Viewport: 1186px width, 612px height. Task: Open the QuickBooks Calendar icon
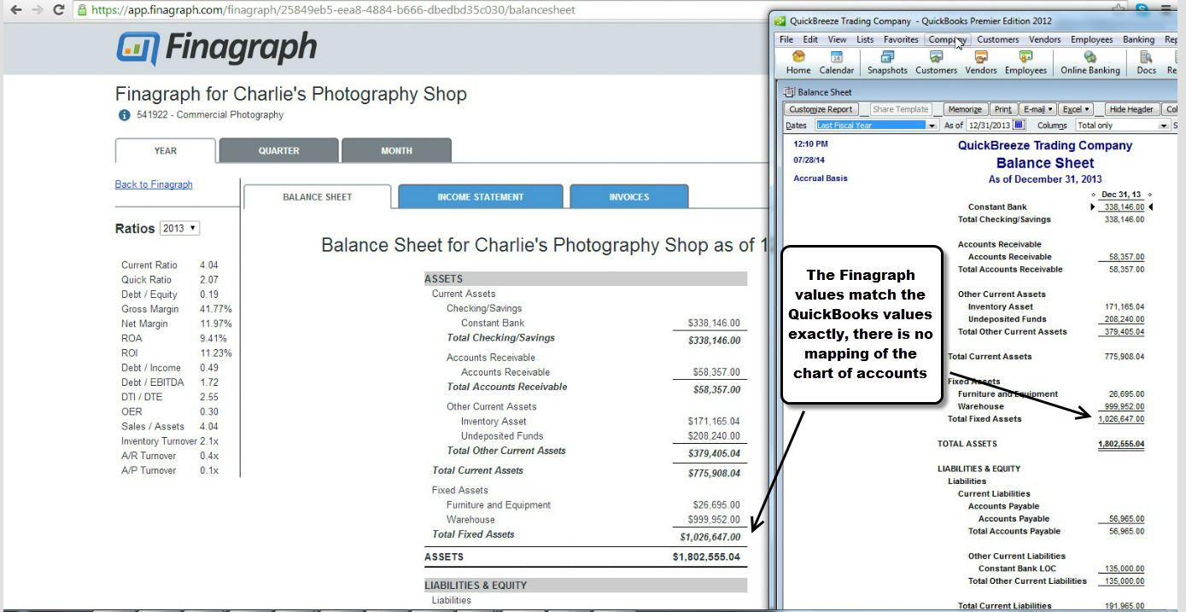[837, 62]
